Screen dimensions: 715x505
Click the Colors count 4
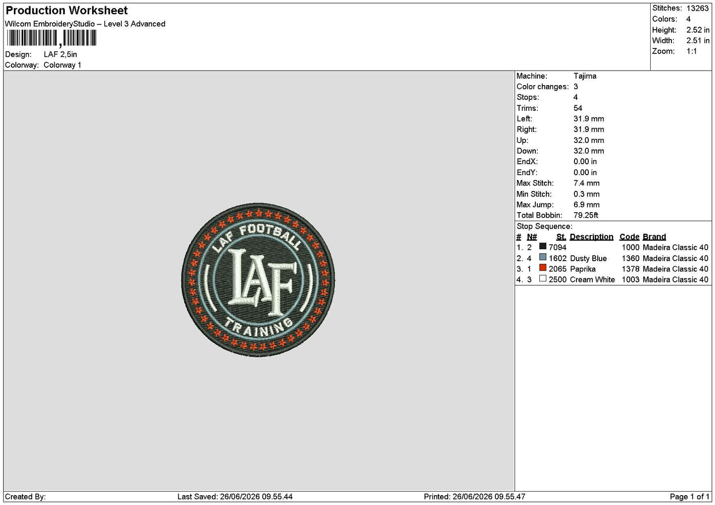(688, 19)
